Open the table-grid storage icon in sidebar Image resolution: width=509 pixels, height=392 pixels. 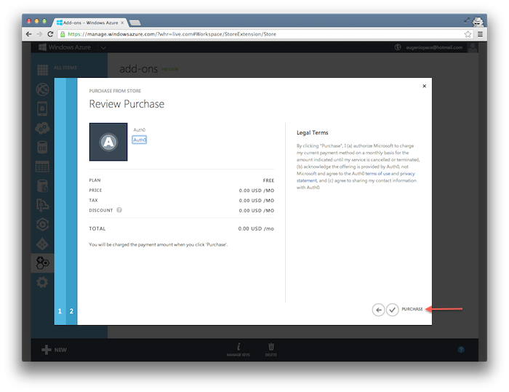(x=42, y=167)
